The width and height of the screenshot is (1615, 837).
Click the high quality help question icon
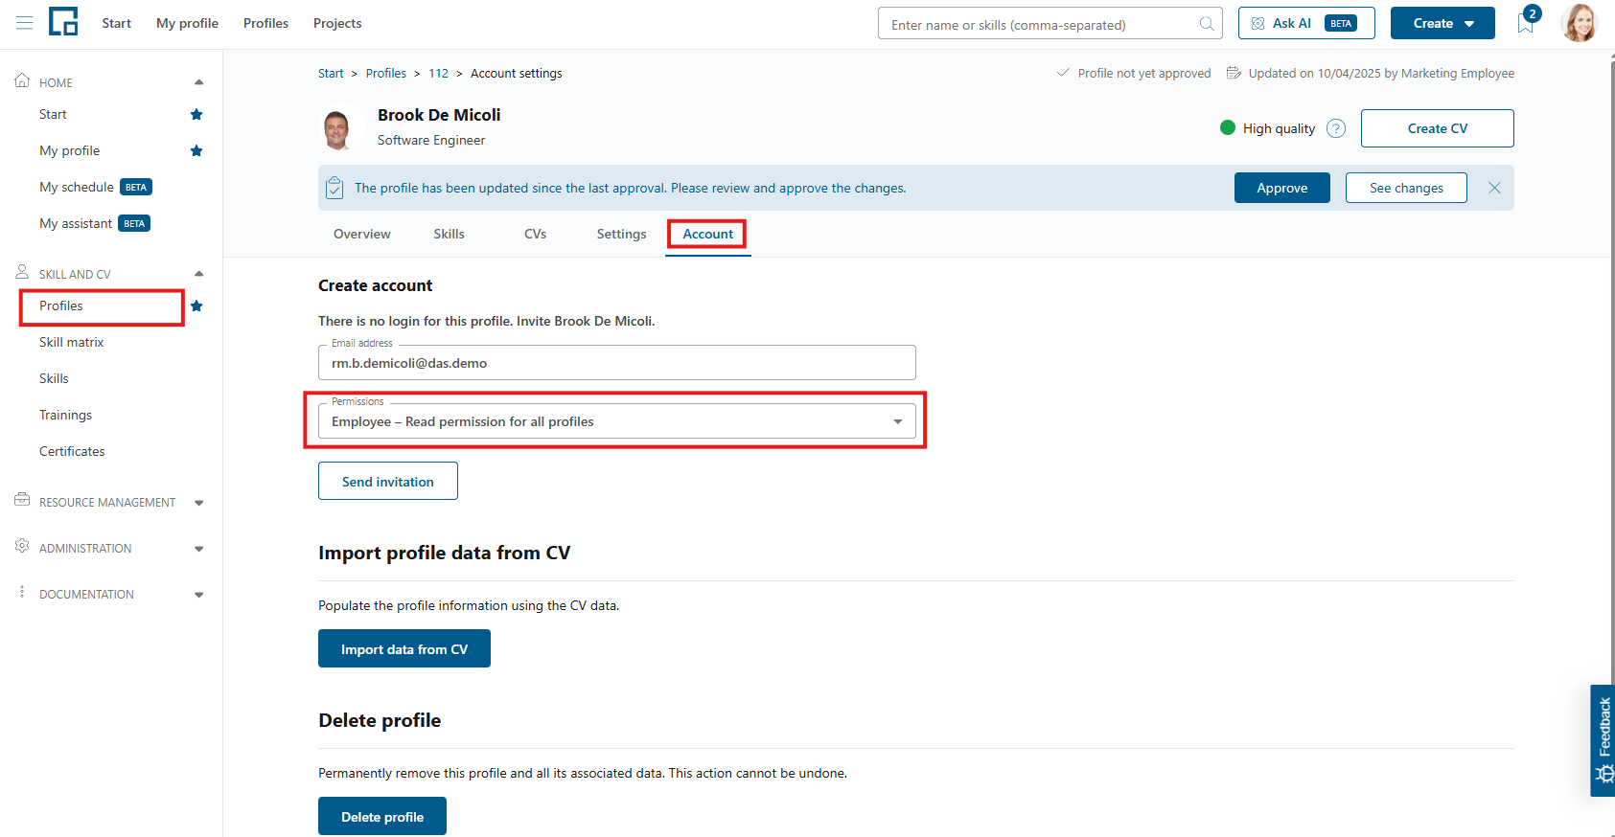click(1336, 128)
